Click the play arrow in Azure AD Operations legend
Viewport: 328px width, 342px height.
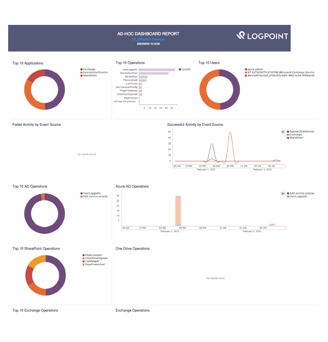coord(282,194)
